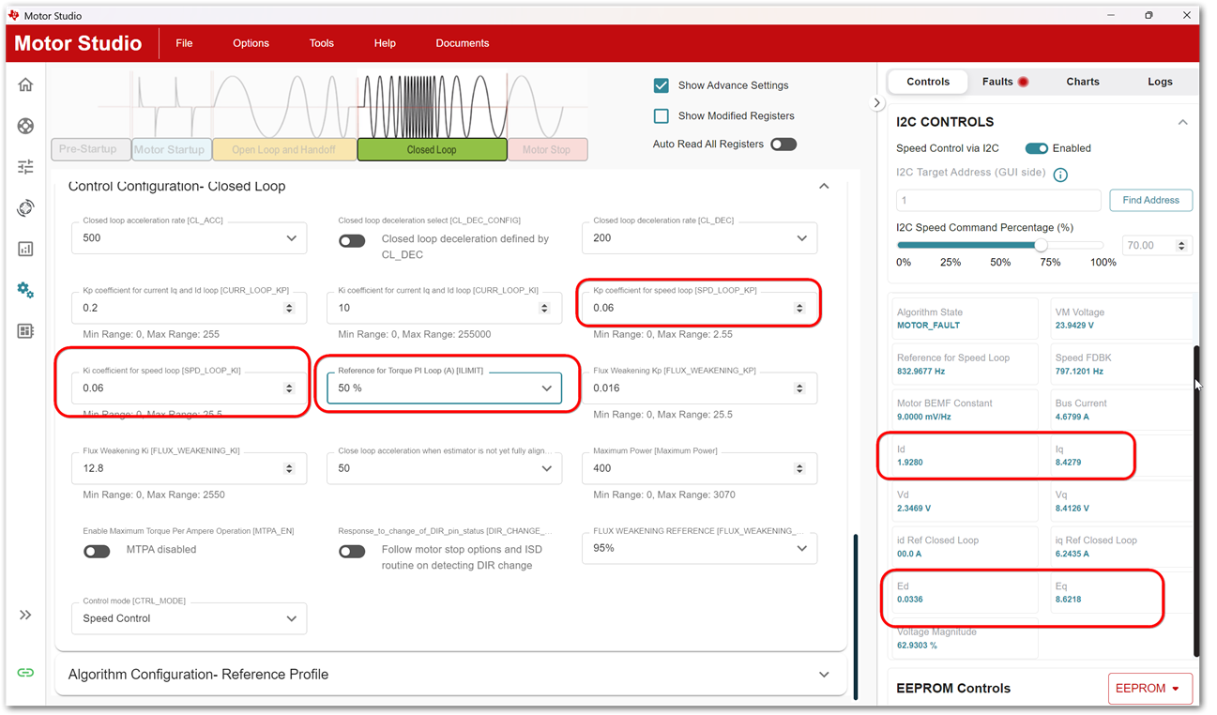Screen dimensions: 1217x715
Task: Open Closed loop deceleration rate dropdown
Action: coord(699,238)
